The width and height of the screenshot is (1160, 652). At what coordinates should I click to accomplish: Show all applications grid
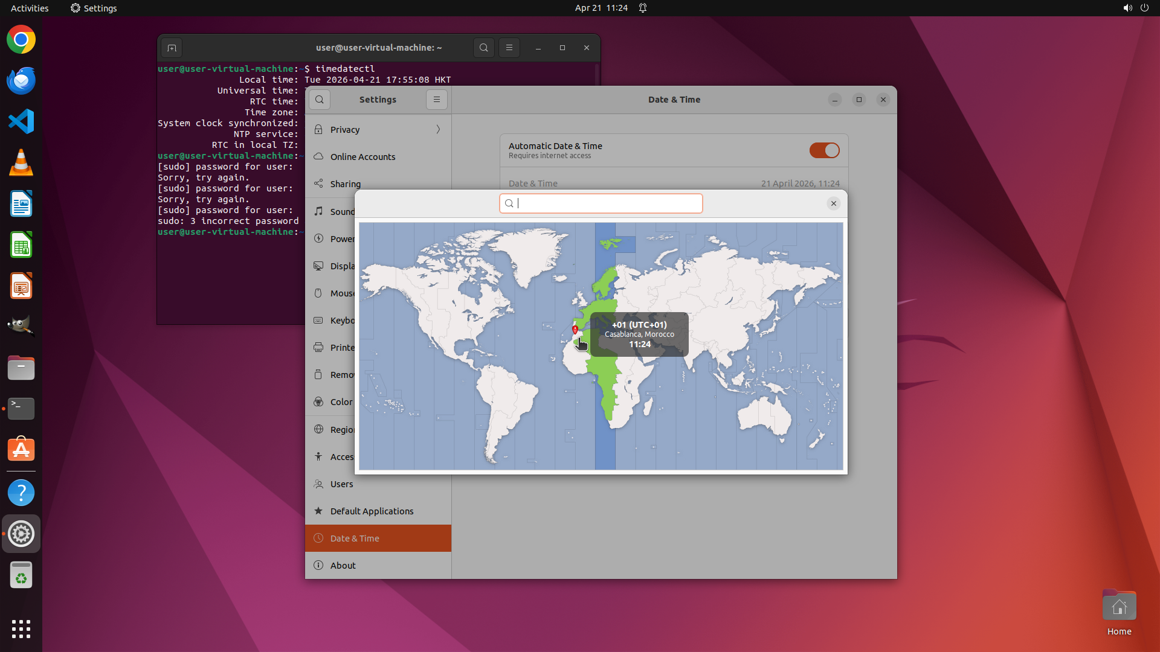(21, 628)
